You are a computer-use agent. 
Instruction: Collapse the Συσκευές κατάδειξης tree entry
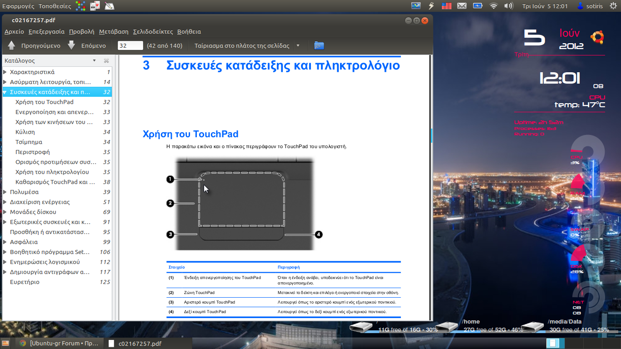pyautogui.click(x=5, y=92)
